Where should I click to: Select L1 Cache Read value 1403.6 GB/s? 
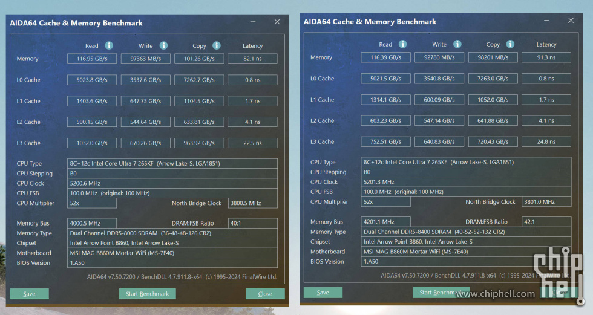click(92, 101)
